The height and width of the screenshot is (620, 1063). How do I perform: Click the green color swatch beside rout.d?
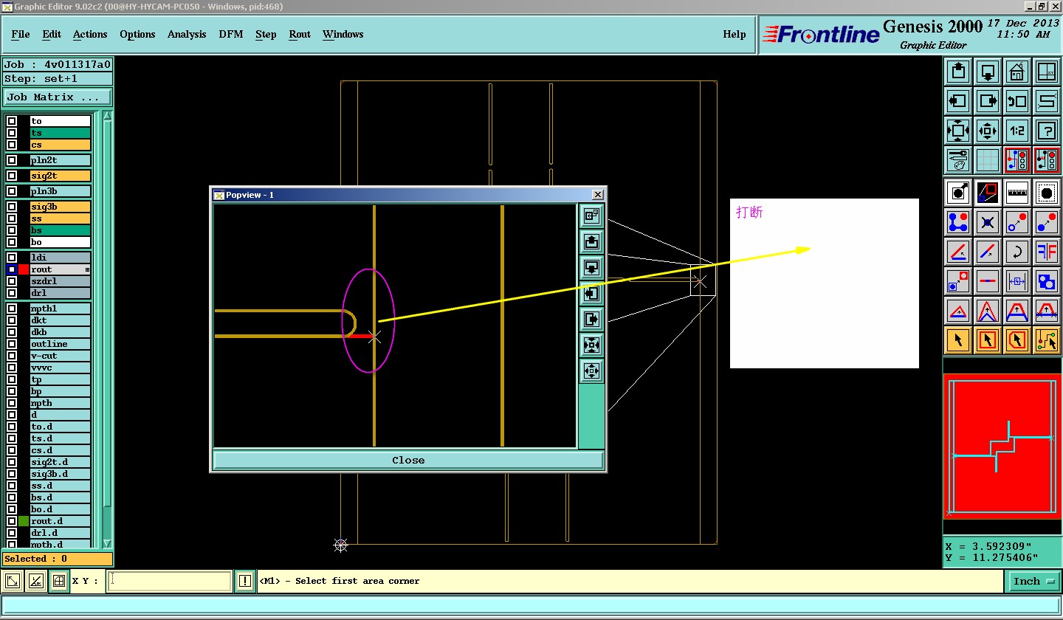(24, 521)
